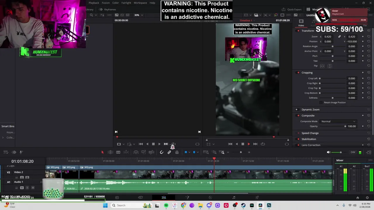
Task: Adjust the Rotation Angle slider
Action: tap(333, 46)
